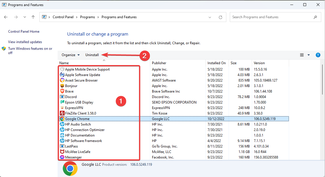The width and height of the screenshot is (325, 177).
Task: Click the FileZilla Client icon
Action: click(x=62, y=113)
